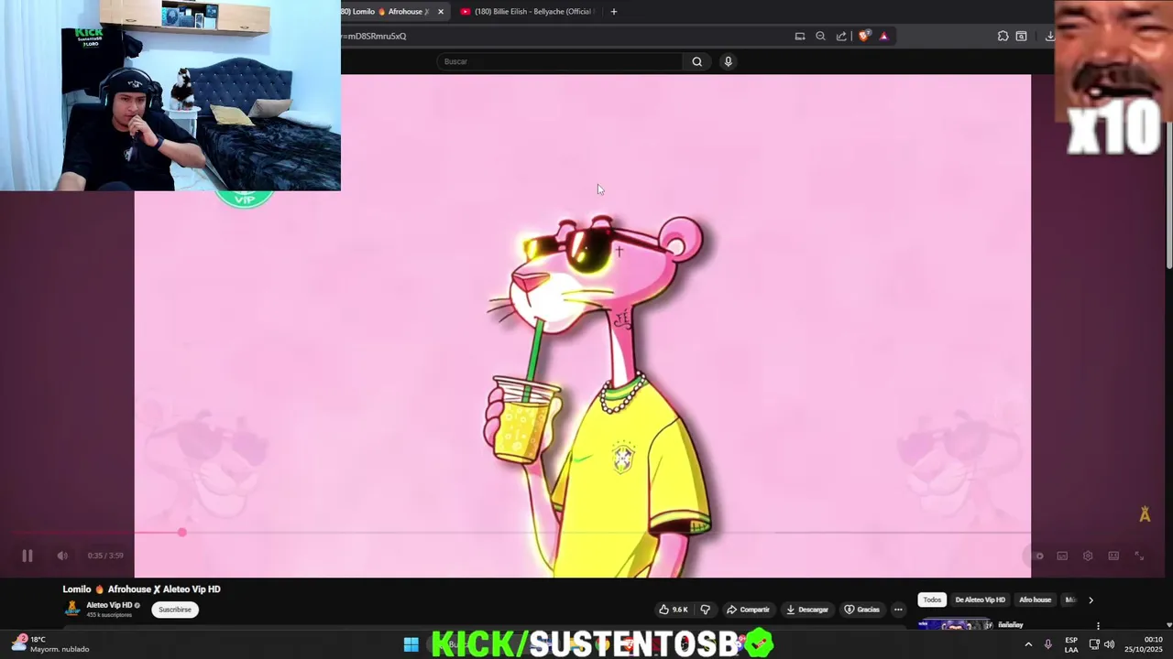Open the network tray icon
Image resolution: width=1173 pixels, height=659 pixels.
click(1094, 644)
